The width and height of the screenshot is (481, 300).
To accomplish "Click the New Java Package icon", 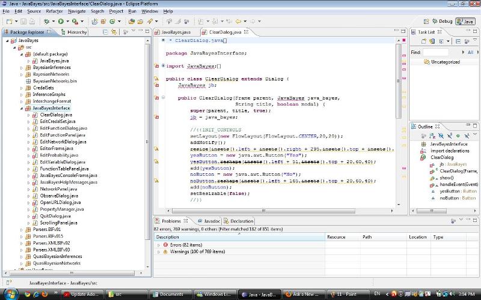I will point(103,21).
